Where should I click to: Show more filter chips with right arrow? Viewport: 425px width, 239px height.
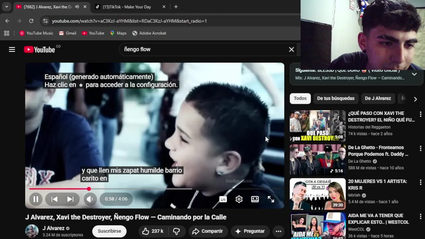click(x=415, y=99)
